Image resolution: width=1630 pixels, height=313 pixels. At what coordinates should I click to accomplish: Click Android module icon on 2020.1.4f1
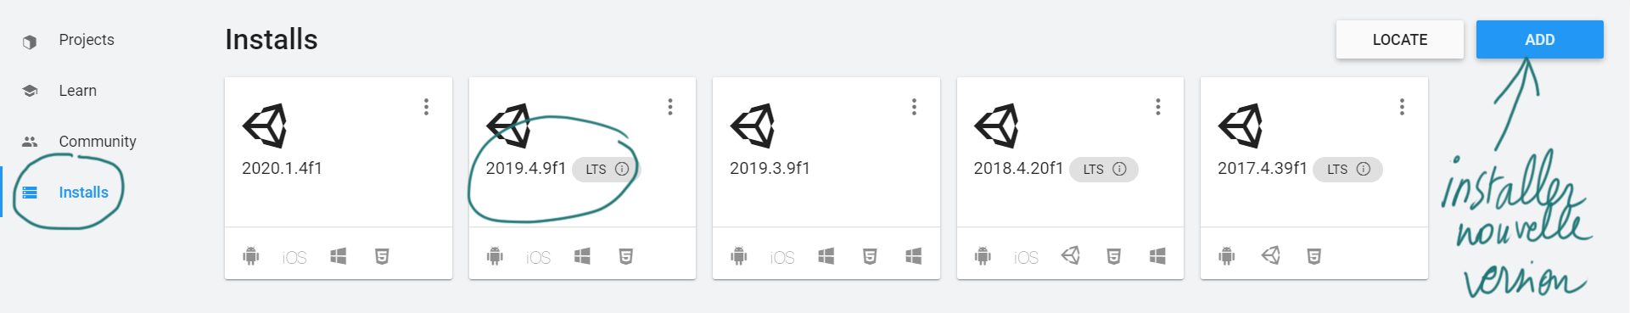[251, 256]
